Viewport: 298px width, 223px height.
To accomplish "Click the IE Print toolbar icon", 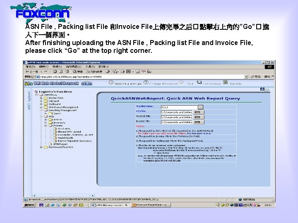I will tap(123, 72).
